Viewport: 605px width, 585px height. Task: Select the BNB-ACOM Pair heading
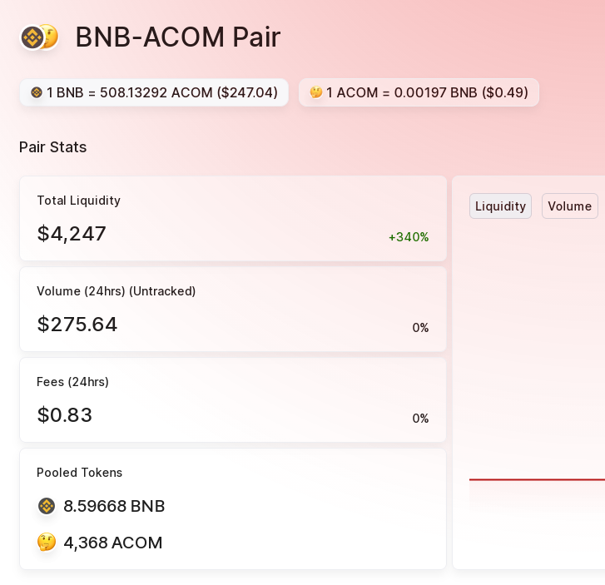[x=178, y=37]
